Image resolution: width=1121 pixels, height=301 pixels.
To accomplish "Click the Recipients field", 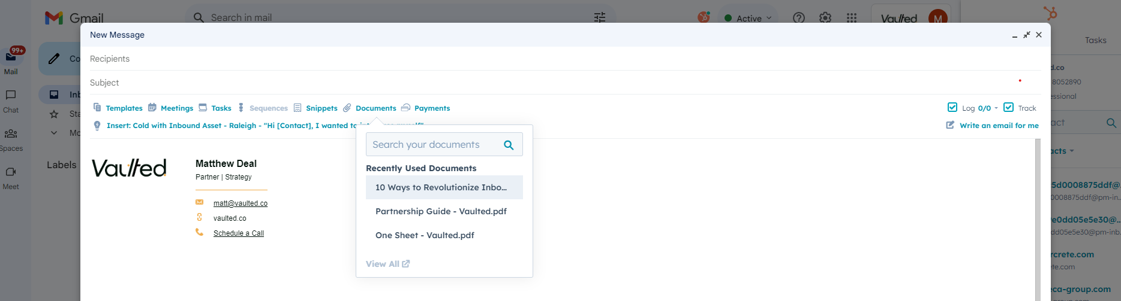I will [564, 59].
